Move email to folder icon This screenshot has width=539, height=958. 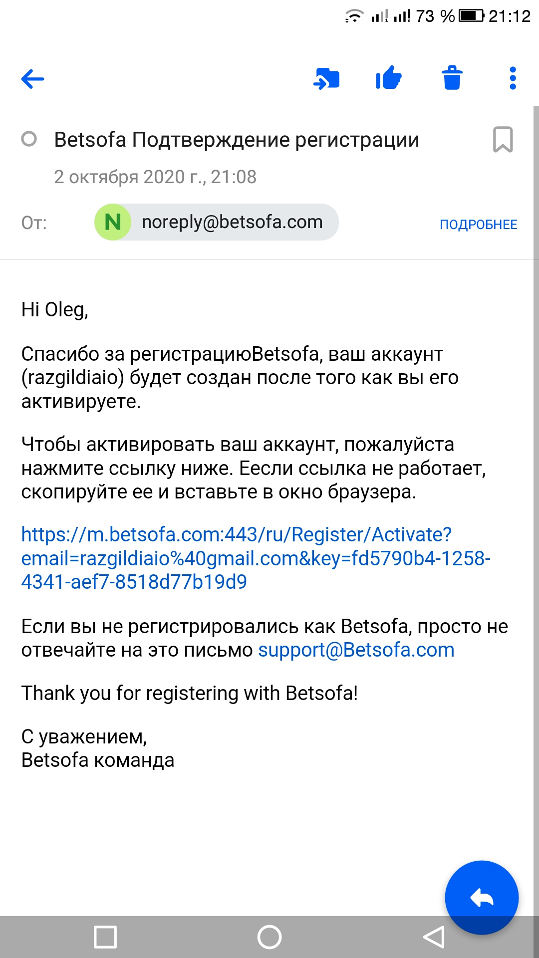326,79
